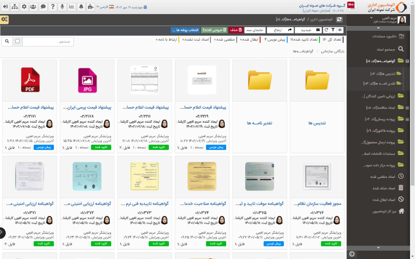Open the settings gear icon
Image resolution: width=415 pixels, height=259 pixels.
point(24,7)
